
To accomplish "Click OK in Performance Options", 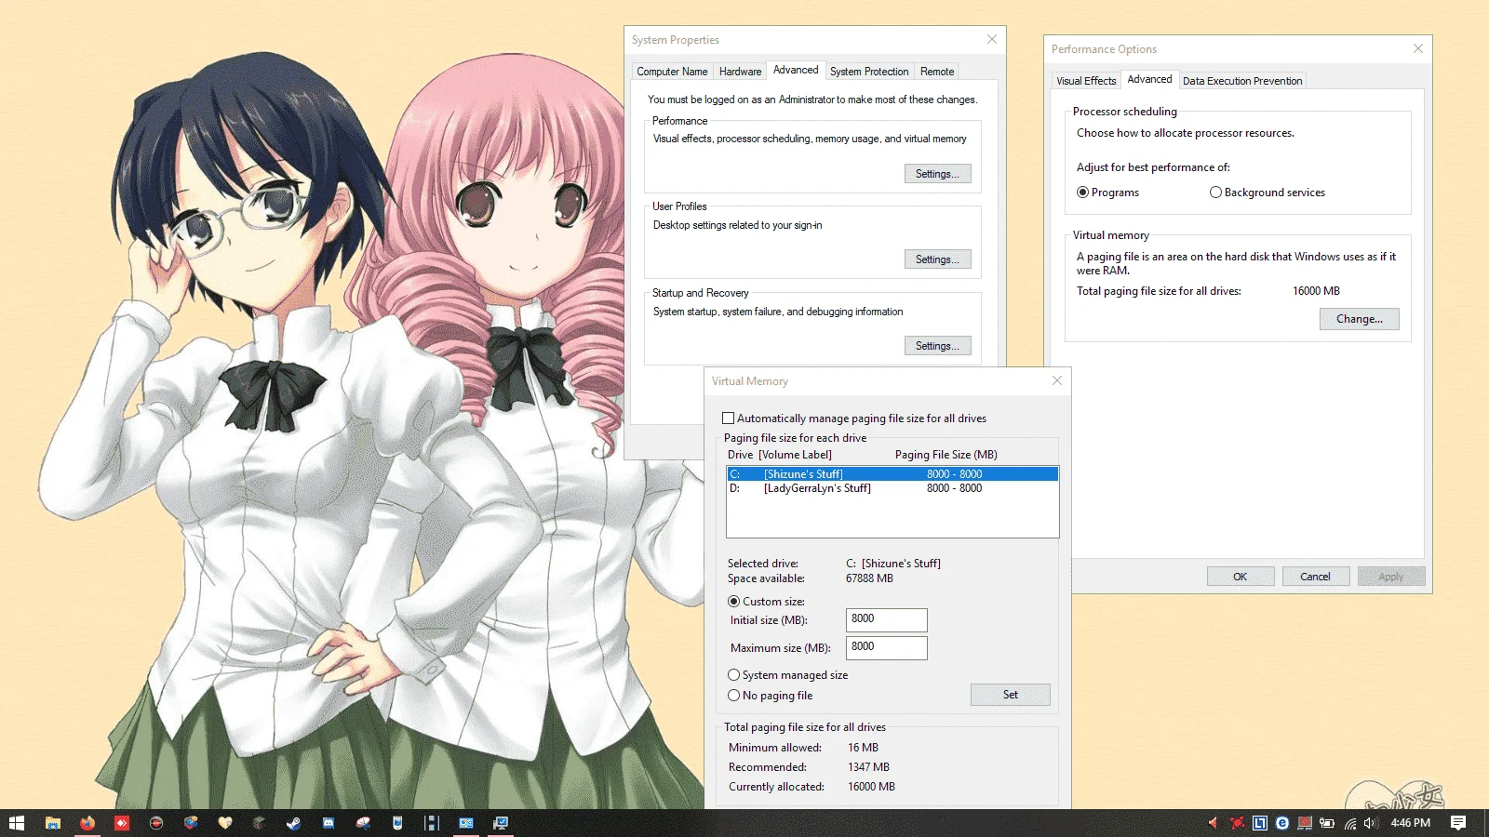I will tap(1240, 577).
